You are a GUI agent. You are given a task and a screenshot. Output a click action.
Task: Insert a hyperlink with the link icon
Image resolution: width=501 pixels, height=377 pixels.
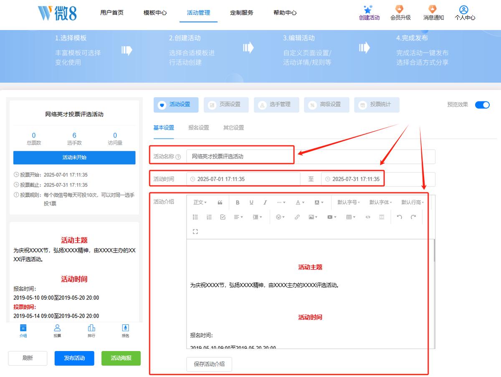coord(297,217)
